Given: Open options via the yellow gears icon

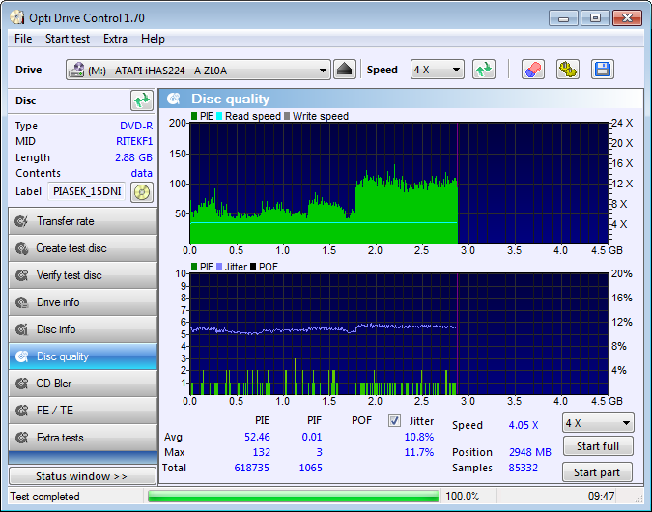Looking at the screenshot, I should [x=568, y=70].
